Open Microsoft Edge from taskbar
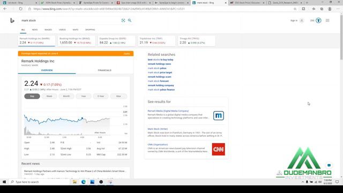343x193 pixels. pos(84,182)
